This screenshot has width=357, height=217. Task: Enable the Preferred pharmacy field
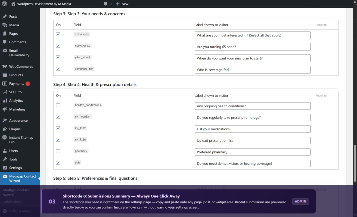pyautogui.click(x=58, y=151)
